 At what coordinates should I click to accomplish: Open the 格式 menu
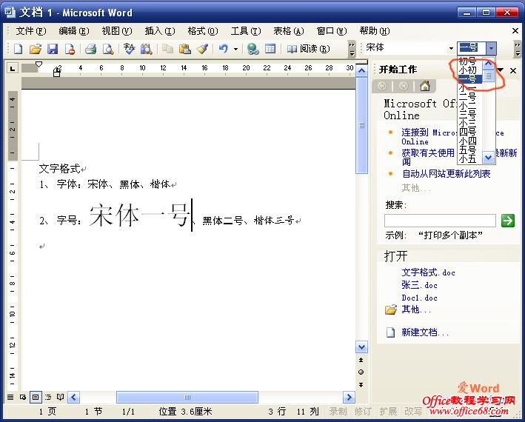pyautogui.click(x=203, y=31)
